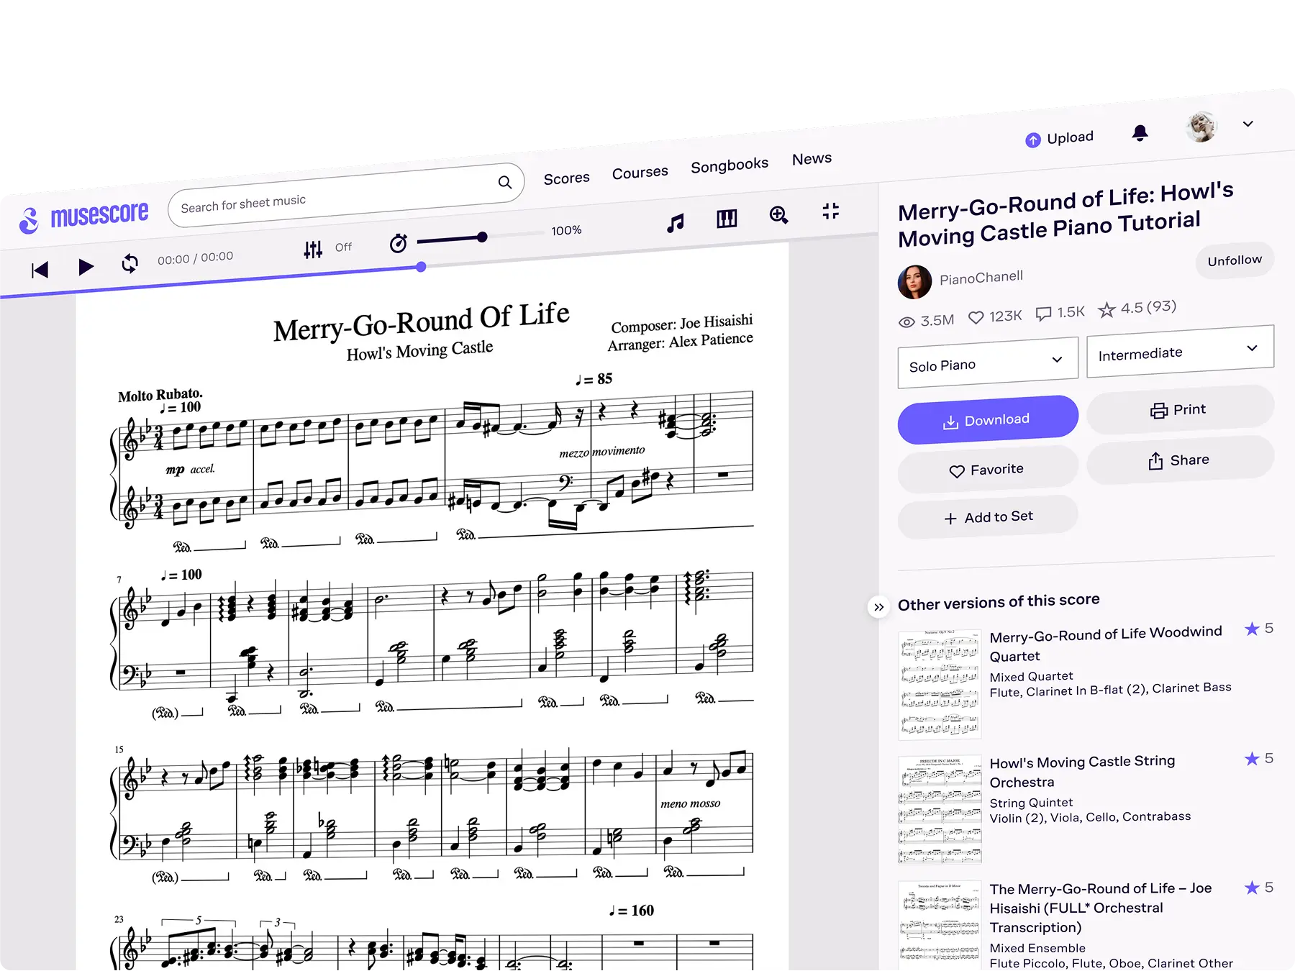Viewport: 1295px width, 971px height.
Task: Click the notification bell
Action: click(x=1141, y=133)
